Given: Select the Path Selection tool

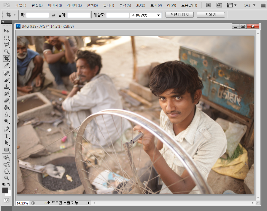Looking at the screenshot, I should (x=7, y=143).
